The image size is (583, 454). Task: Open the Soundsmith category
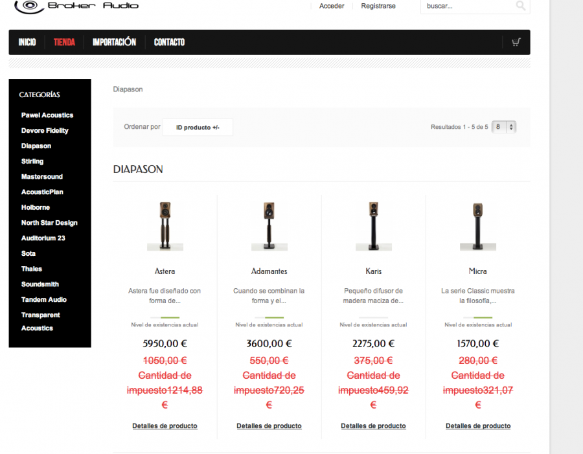pos(40,284)
